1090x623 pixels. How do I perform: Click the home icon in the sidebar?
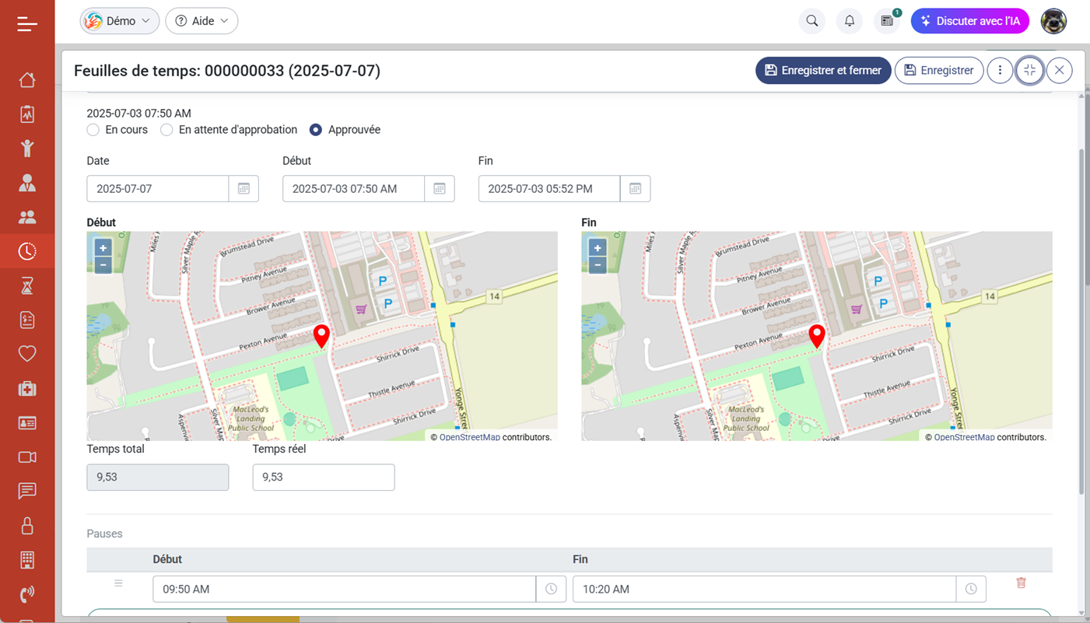[x=27, y=80]
